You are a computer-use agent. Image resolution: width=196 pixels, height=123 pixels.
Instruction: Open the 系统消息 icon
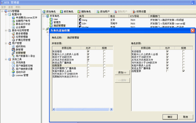coord(13,62)
